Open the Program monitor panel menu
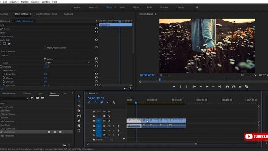268x151 pixels. (x=155, y=14)
